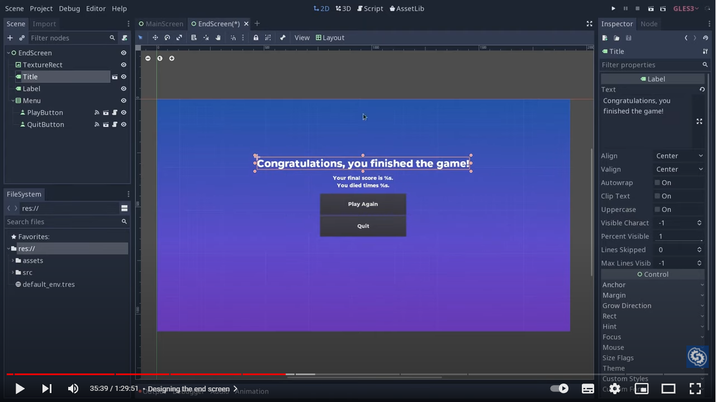Select the Scale Mode tool
The height and width of the screenshot is (402, 716).
pos(179,37)
